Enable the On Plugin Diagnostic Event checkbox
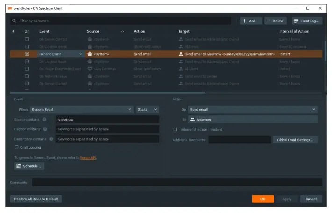This screenshot has height=213, width=332. [27, 69]
